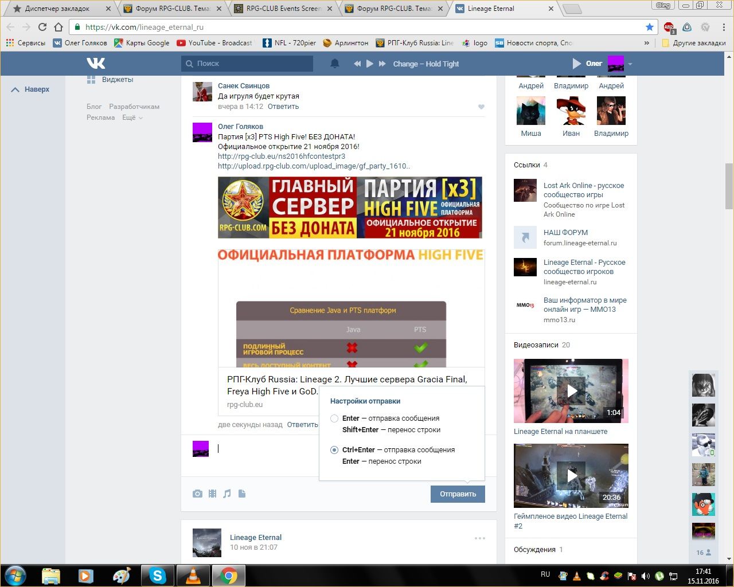Like Санек Свинцов's comment with heart icon
This screenshot has width=734, height=587.
[481, 107]
